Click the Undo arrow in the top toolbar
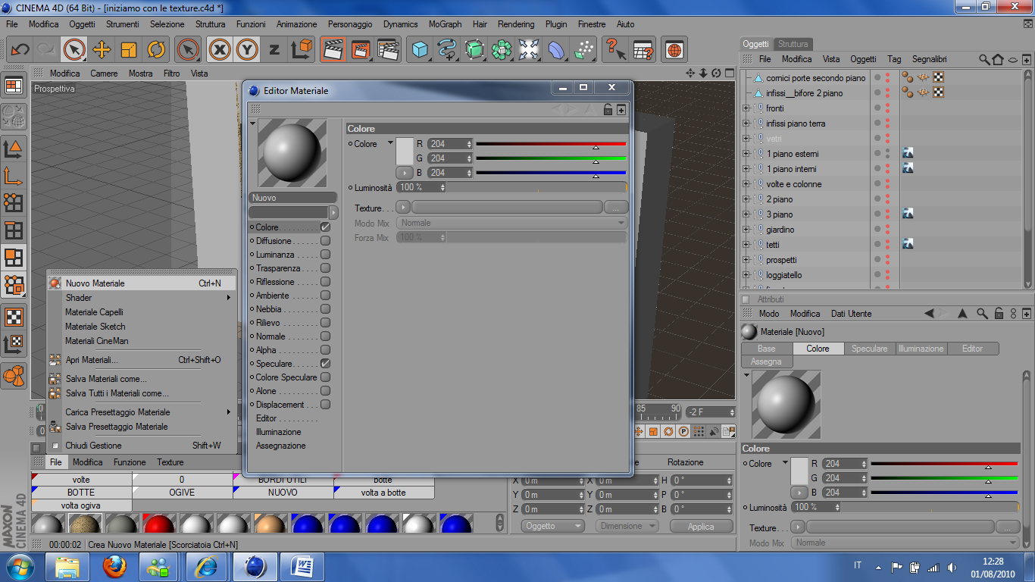Screen dimensions: 1035x582 click(x=20, y=50)
